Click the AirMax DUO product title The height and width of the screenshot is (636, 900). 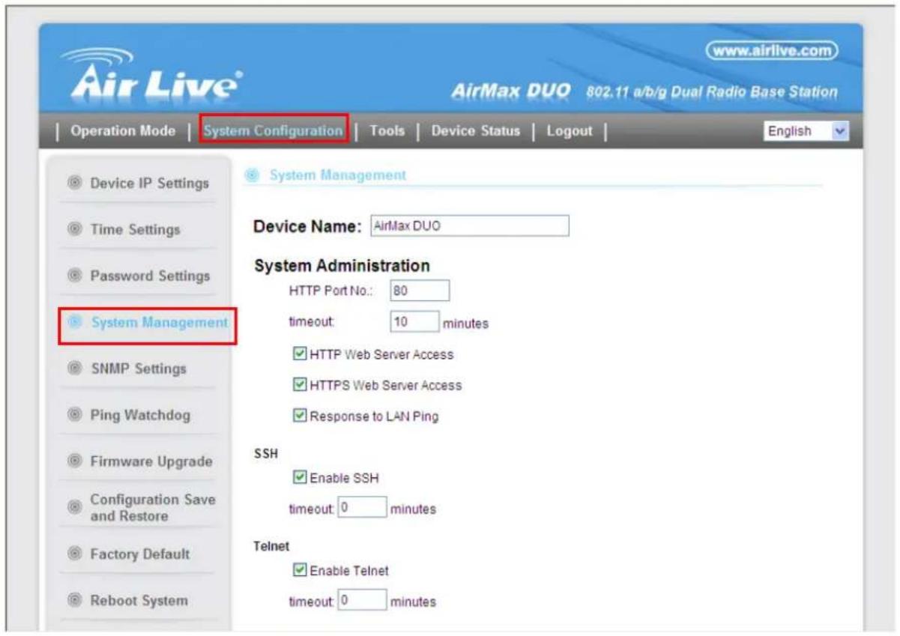coord(512,92)
